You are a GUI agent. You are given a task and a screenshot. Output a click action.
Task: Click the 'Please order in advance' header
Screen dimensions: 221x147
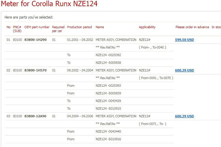pyautogui.click(x=192, y=27)
